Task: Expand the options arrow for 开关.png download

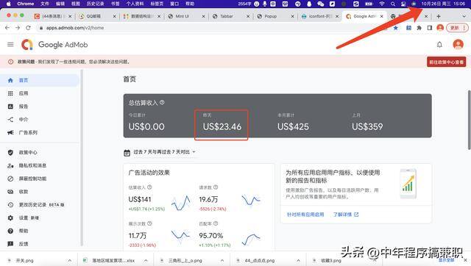Action: 70,260
